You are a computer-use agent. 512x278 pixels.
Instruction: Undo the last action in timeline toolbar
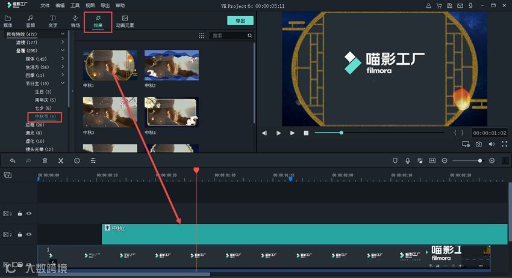(13, 160)
